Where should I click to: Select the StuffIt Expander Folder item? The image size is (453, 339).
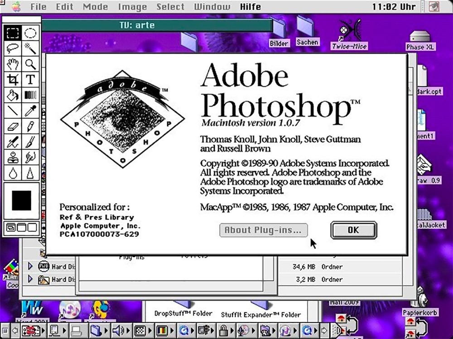(260, 315)
